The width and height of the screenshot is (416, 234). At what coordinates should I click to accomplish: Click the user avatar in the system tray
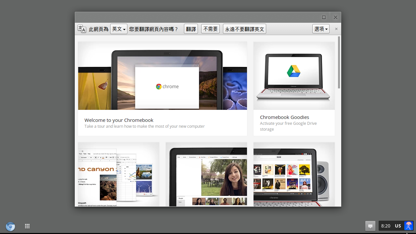409,226
